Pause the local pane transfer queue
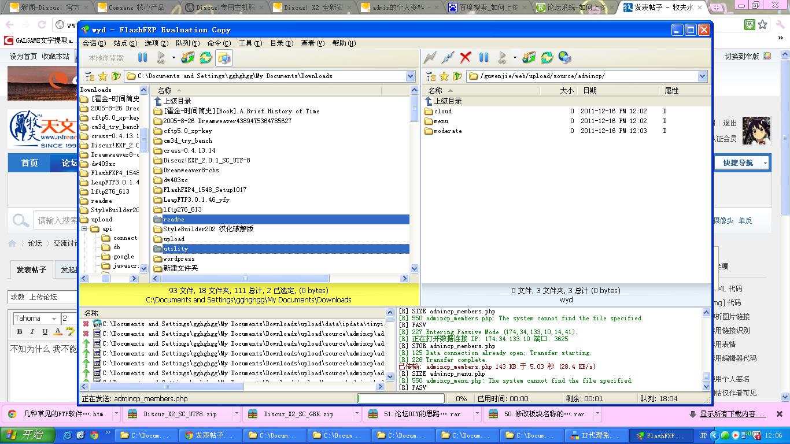 click(x=143, y=58)
